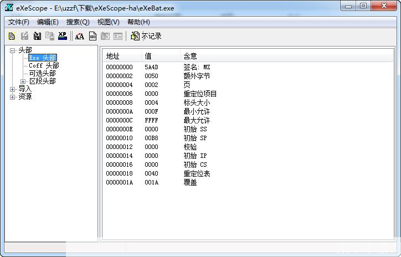401x257 pixels.
Task: Click the grayed Export toolbar icon
Action: tap(24, 36)
